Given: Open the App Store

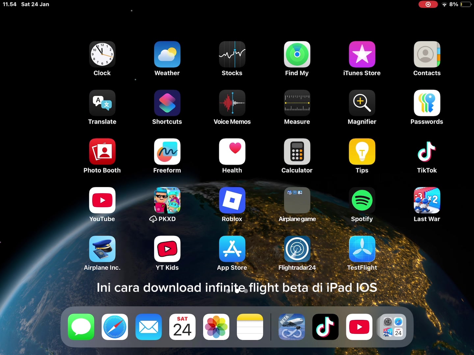Looking at the screenshot, I should tap(232, 249).
